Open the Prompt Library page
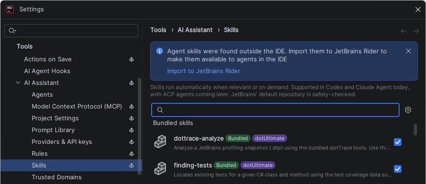The width and height of the screenshot is (426, 184). click(53, 130)
